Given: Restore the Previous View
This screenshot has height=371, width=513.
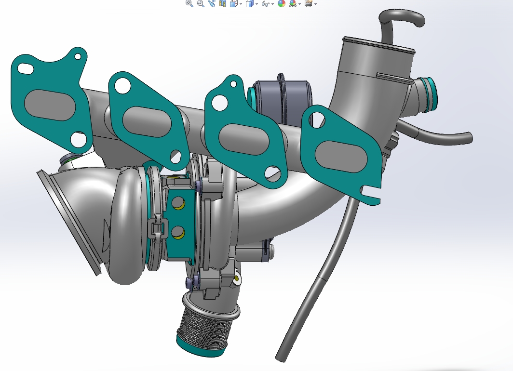Looking at the screenshot, I should click(212, 3).
